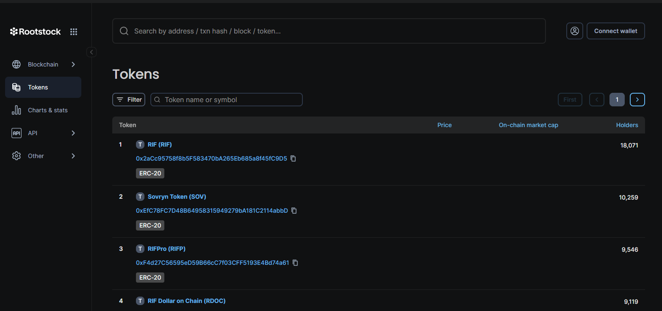Focus the Token name or symbol field
This screenshot has height=311, width=662.
pos(231,100)
